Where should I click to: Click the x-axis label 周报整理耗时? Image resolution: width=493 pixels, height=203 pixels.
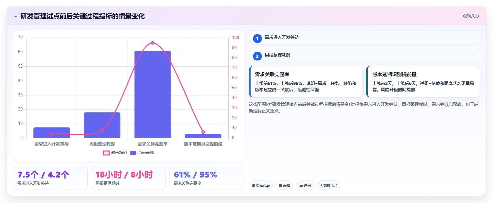pos(102,144)
